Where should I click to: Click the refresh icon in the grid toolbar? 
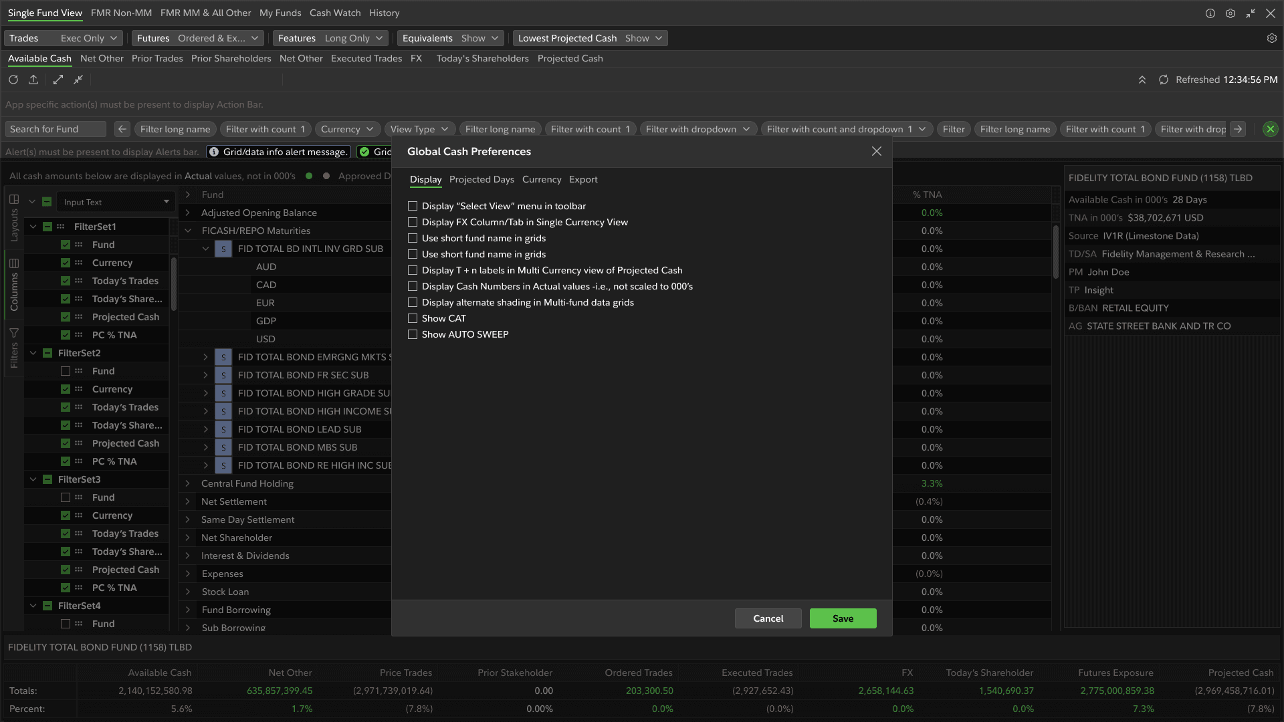(x=13, y=80)
